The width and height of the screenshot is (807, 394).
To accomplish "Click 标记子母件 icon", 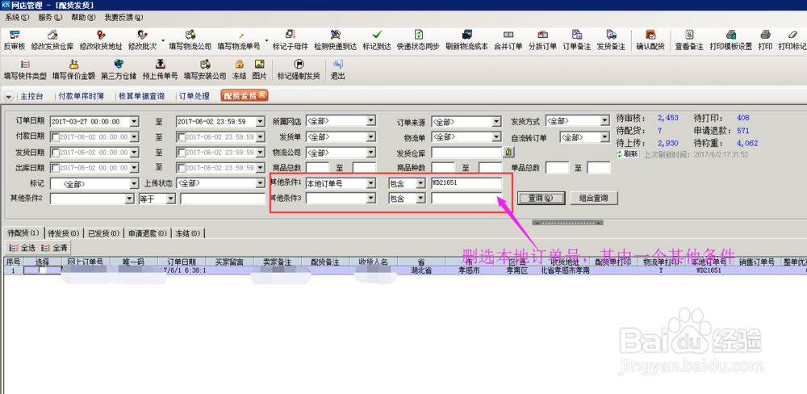I will [x=291, y=35].
